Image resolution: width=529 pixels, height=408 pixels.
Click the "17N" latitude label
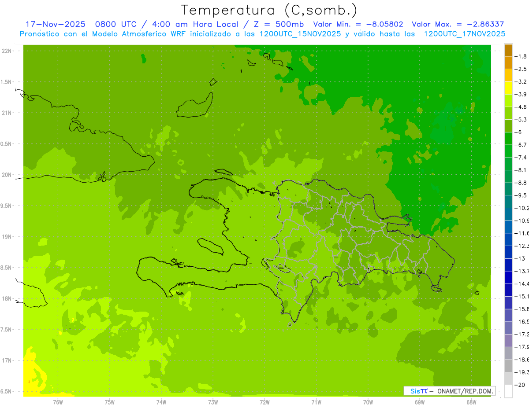[x=7, y=360]
